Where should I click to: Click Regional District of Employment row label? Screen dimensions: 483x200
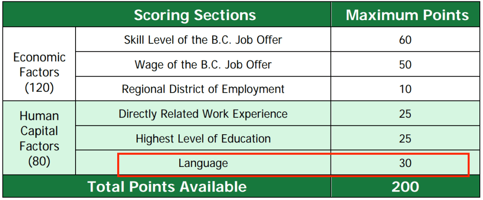pos(203,89)
